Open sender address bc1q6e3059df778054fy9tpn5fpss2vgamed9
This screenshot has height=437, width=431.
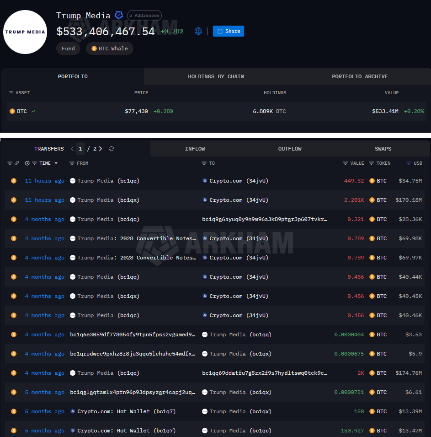pyautogui.click(x=133, y=334)
